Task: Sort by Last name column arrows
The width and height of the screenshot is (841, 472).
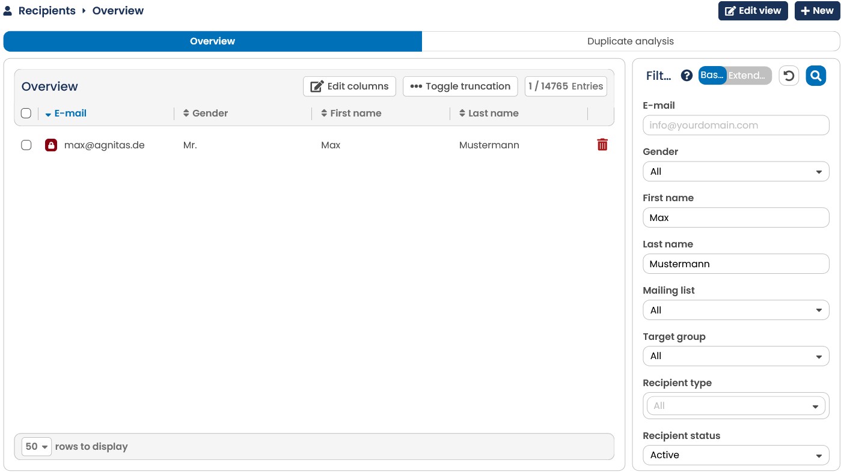Action: click(x=462, y=113)
